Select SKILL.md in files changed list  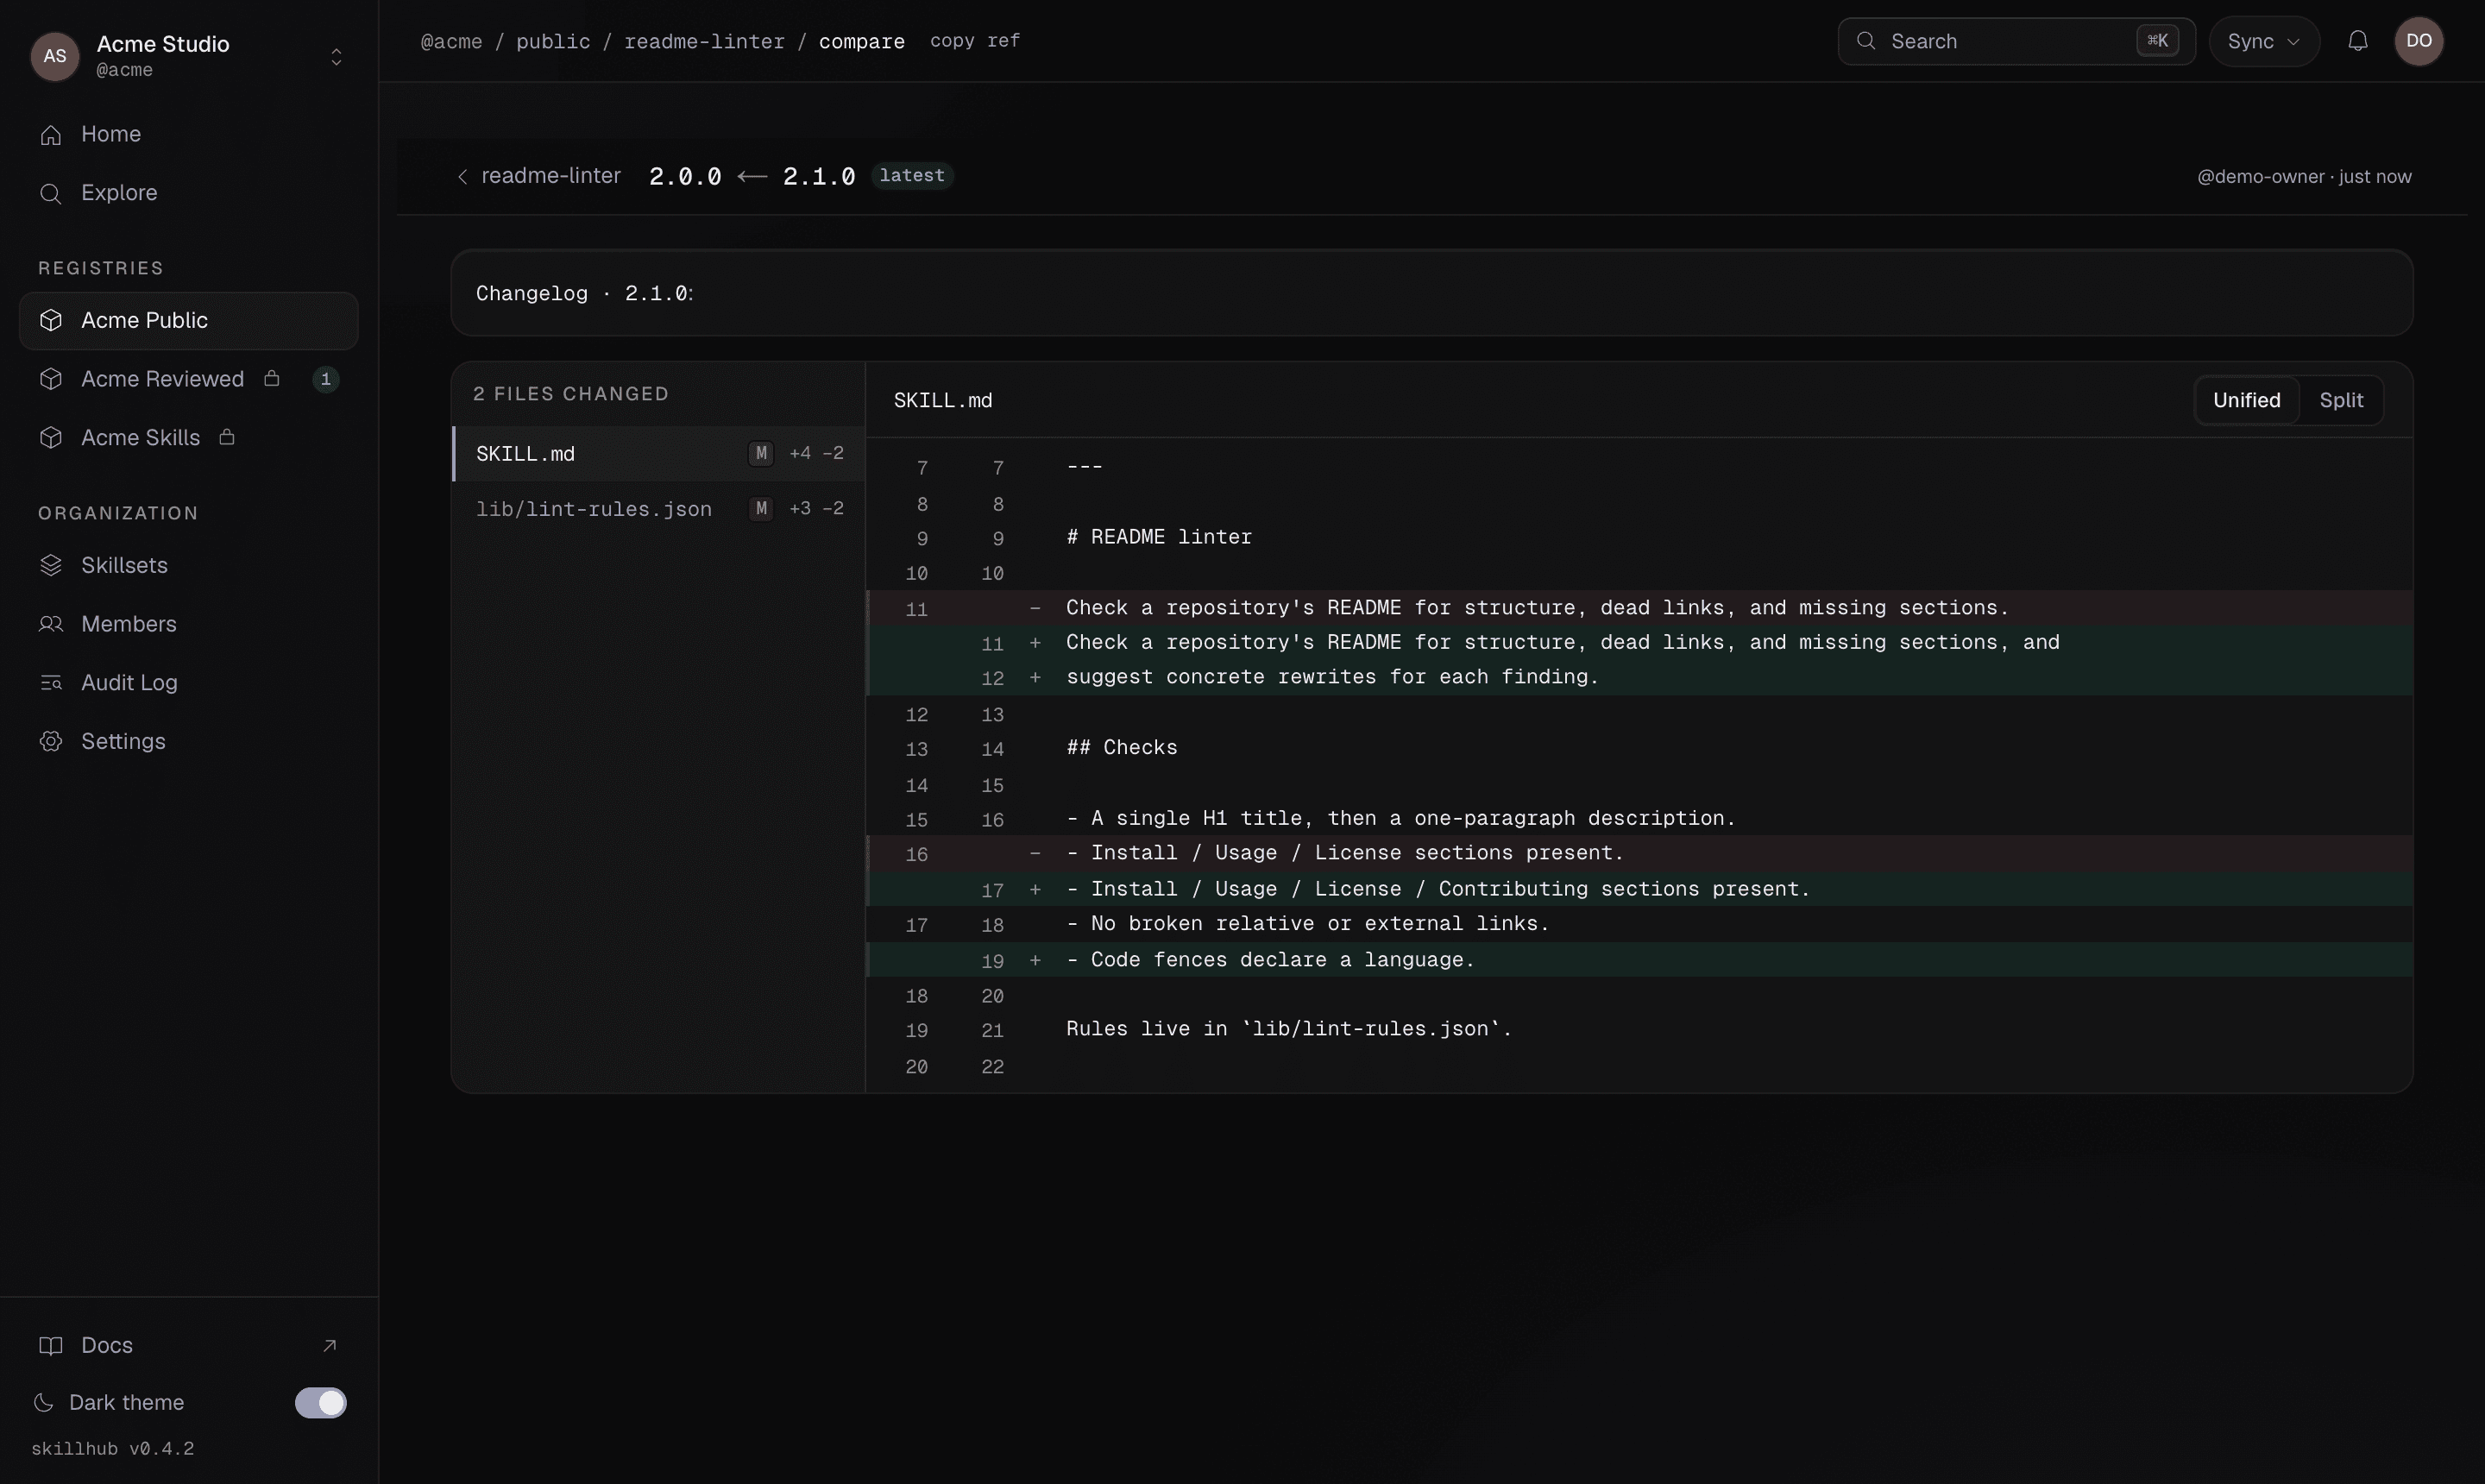tap(659, 453)
